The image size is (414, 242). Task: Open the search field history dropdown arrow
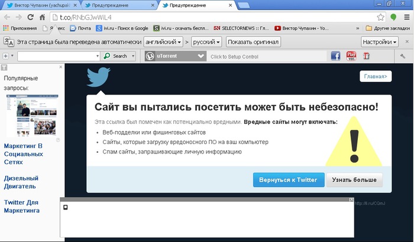[x=98, y=56]
